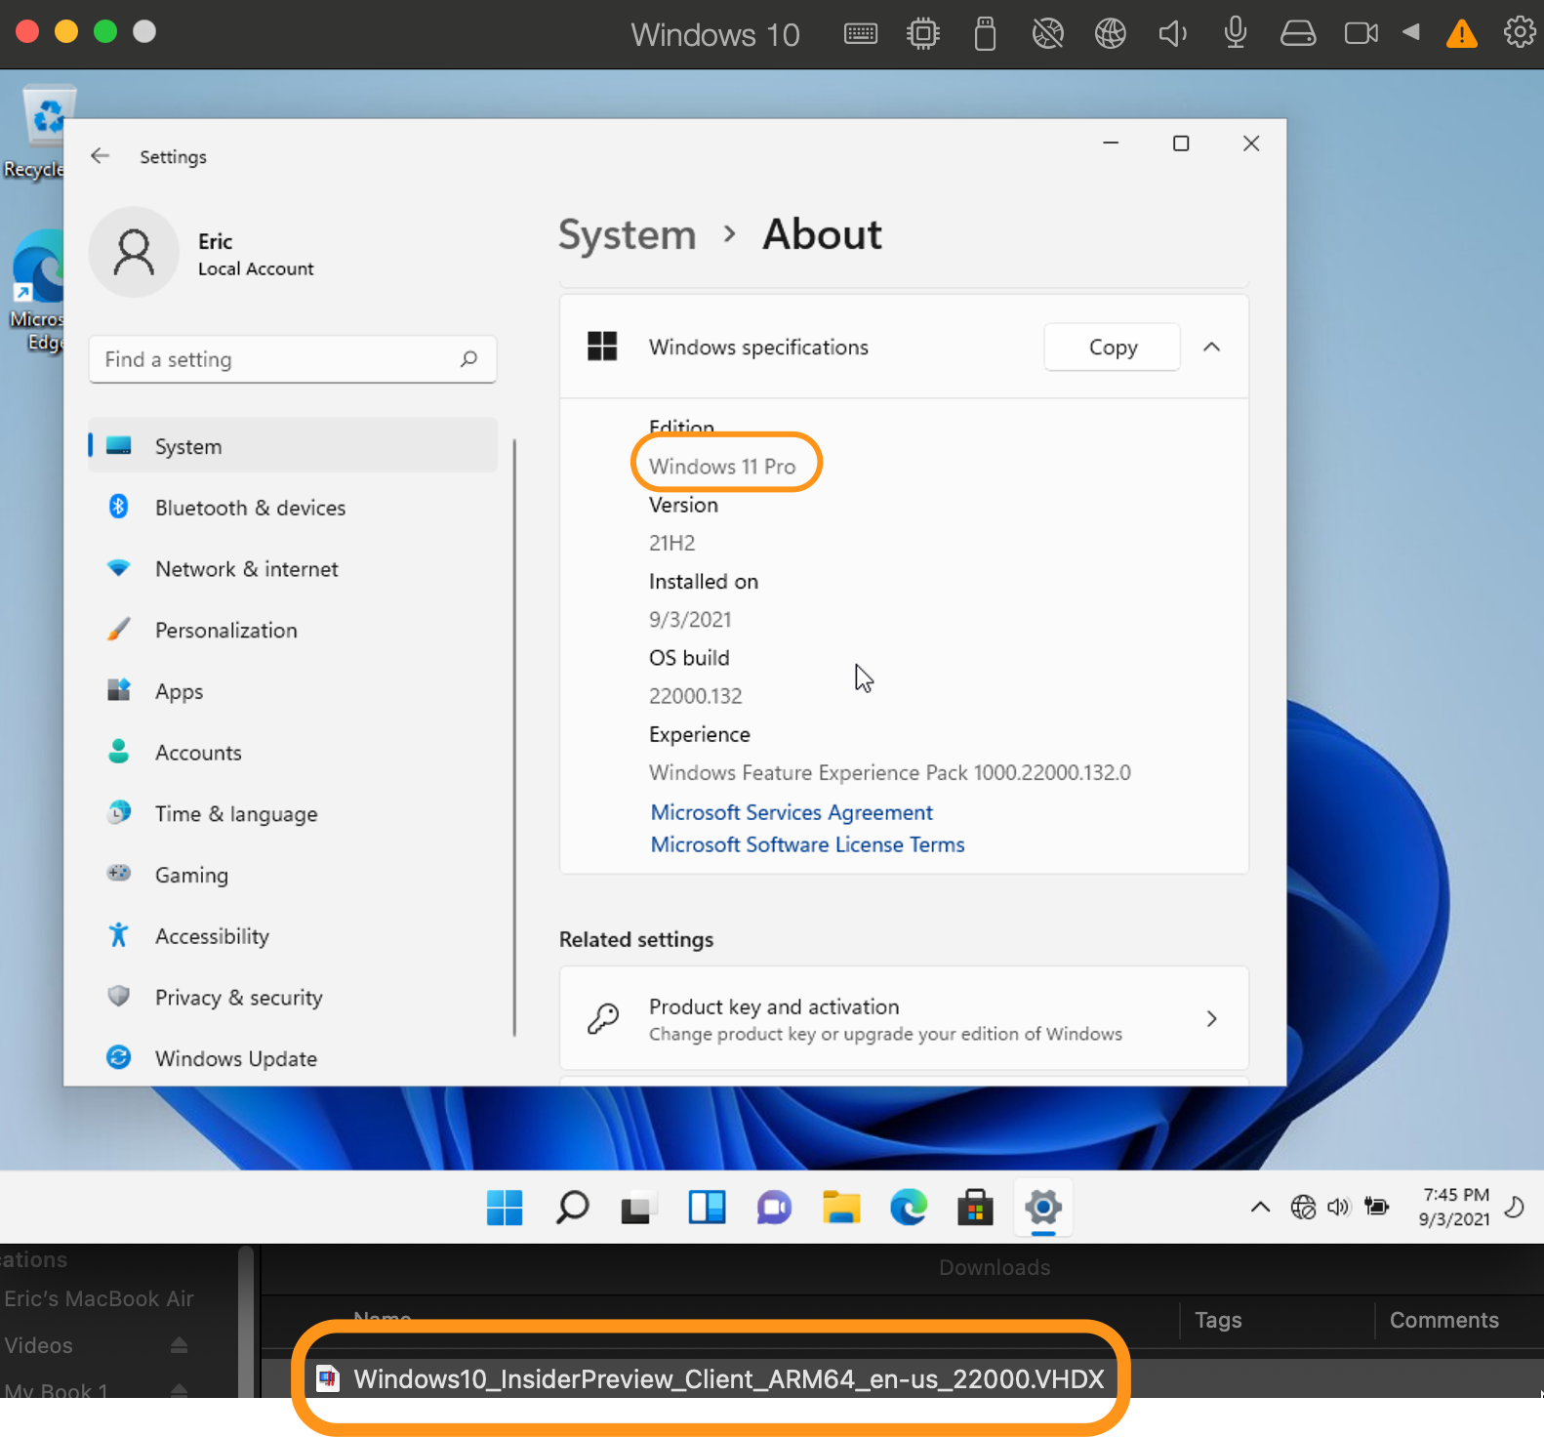Open Microsoft Store from taskbar
1544x1437 pixels.
click(x=975, y=1208)
